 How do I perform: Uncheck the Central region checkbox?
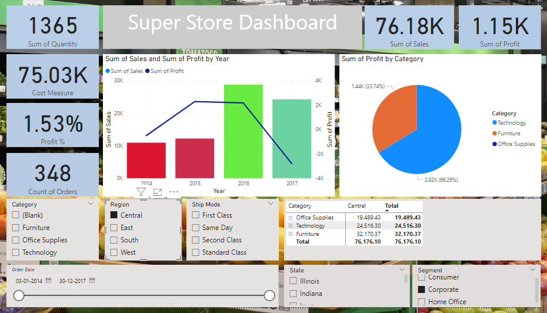coord(114,215)
